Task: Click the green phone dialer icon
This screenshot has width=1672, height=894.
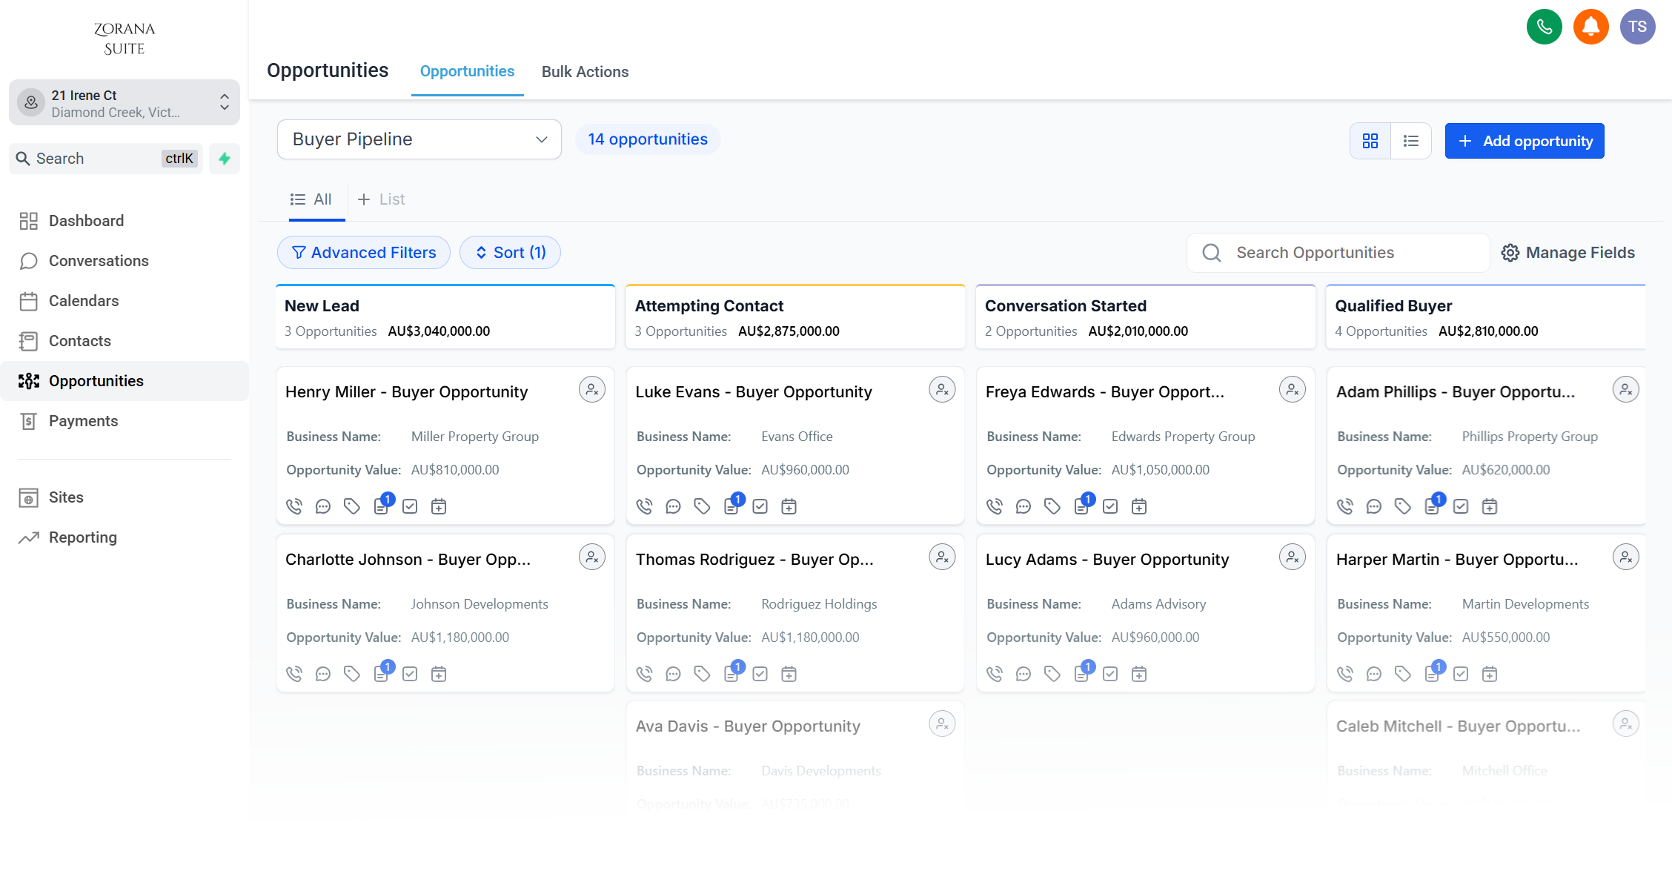Action: 1544,27
